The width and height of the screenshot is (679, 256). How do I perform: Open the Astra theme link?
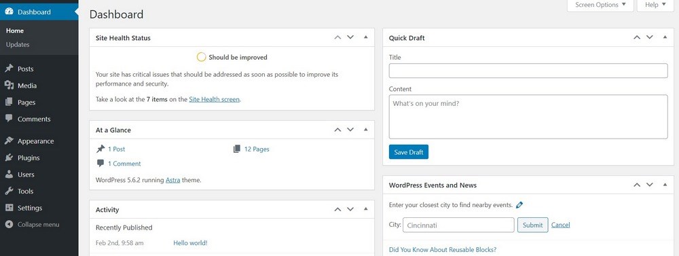172,180
